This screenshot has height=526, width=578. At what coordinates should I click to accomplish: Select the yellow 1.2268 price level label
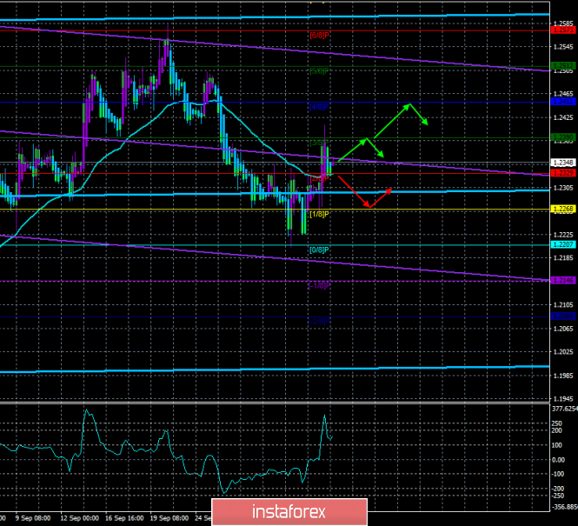tap(564, 209)
